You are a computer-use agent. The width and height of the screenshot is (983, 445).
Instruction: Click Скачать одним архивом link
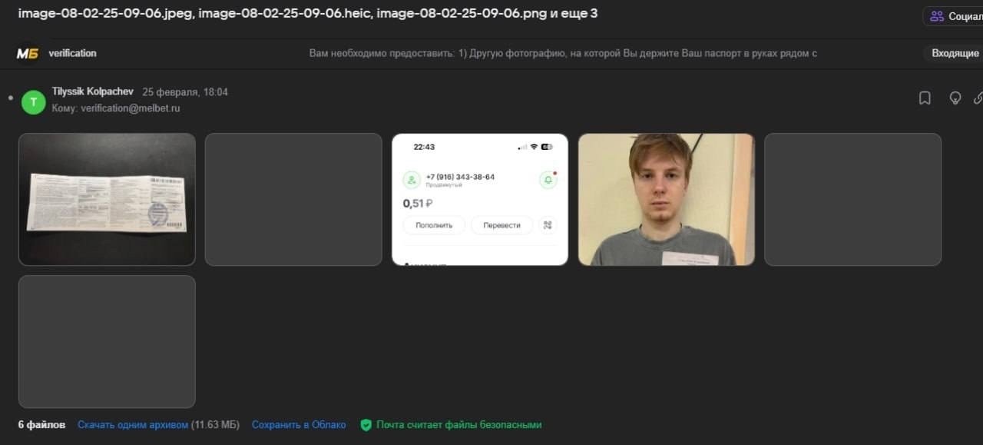(133, 425)
